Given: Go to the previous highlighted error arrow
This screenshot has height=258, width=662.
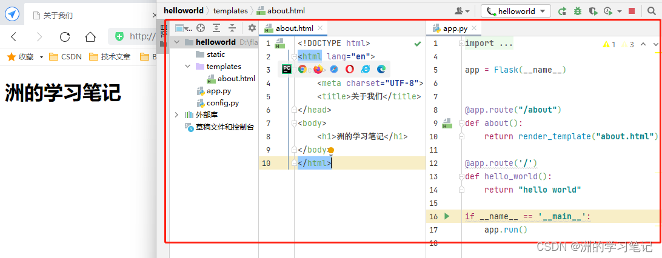Looking at the screenshot, I should point(643,44).
